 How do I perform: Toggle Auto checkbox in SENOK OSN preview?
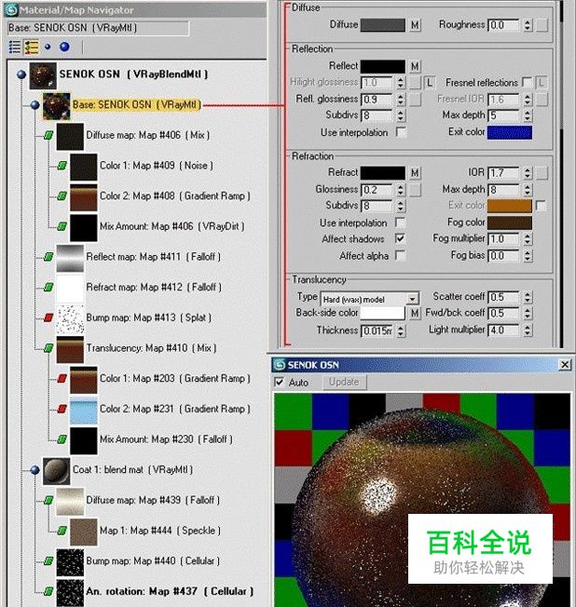tap(279, 382)
